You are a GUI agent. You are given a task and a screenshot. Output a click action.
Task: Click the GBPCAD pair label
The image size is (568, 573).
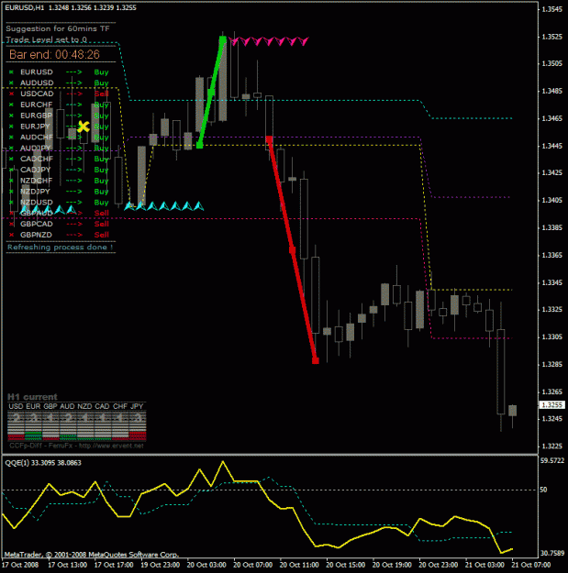[x=36, y=224]
